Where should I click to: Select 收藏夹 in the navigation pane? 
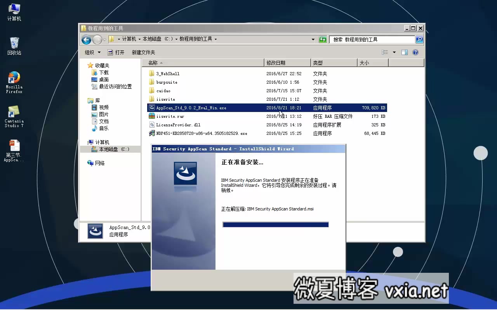[102, 65]
